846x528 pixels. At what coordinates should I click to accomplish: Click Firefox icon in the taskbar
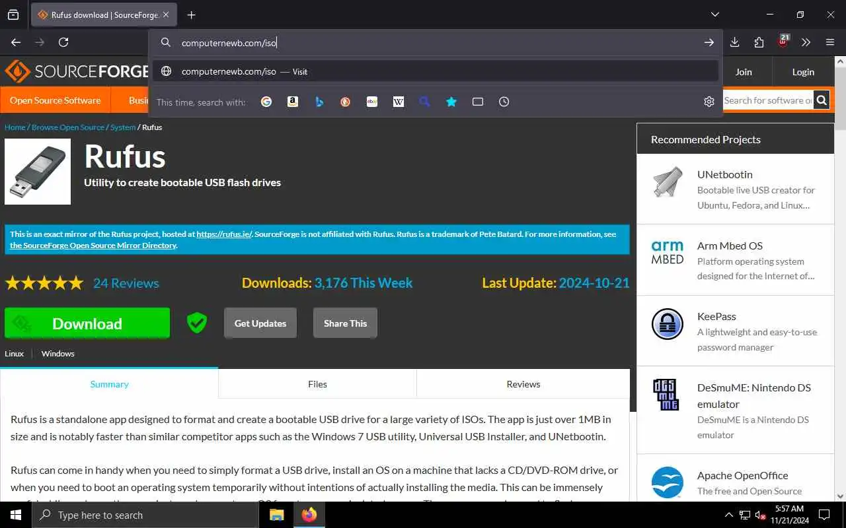(309, 515)
